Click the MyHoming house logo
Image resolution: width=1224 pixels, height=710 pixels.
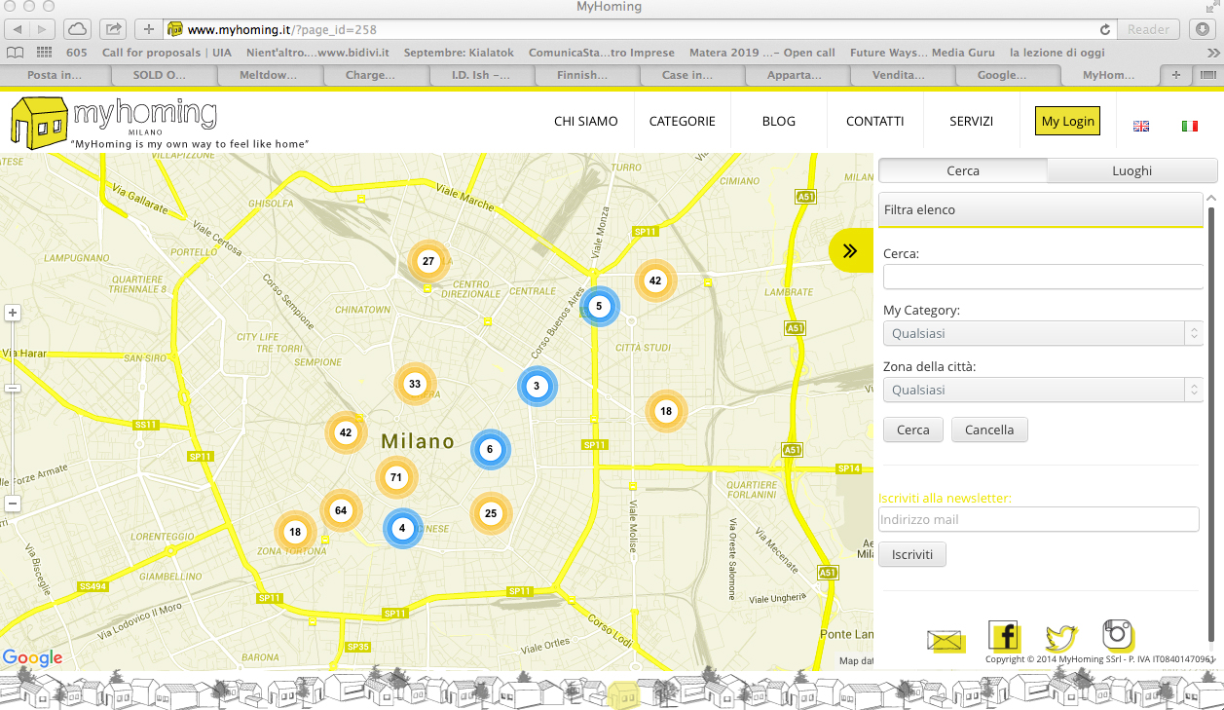click(x=39, y=123)
